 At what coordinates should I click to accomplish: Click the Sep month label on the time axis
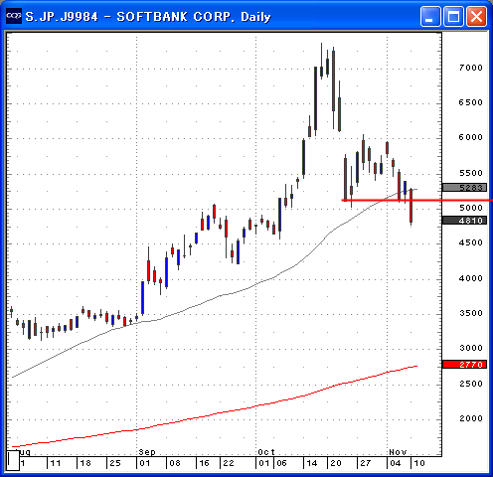(147, 452)
